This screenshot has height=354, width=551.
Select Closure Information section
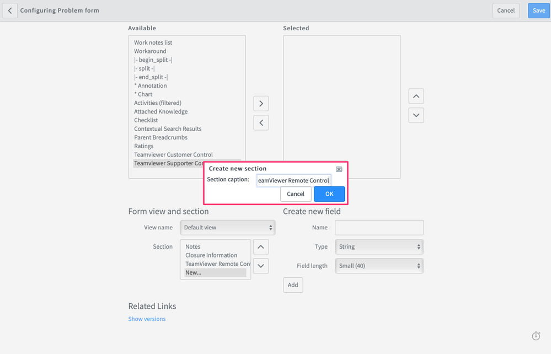pos(211,255)
